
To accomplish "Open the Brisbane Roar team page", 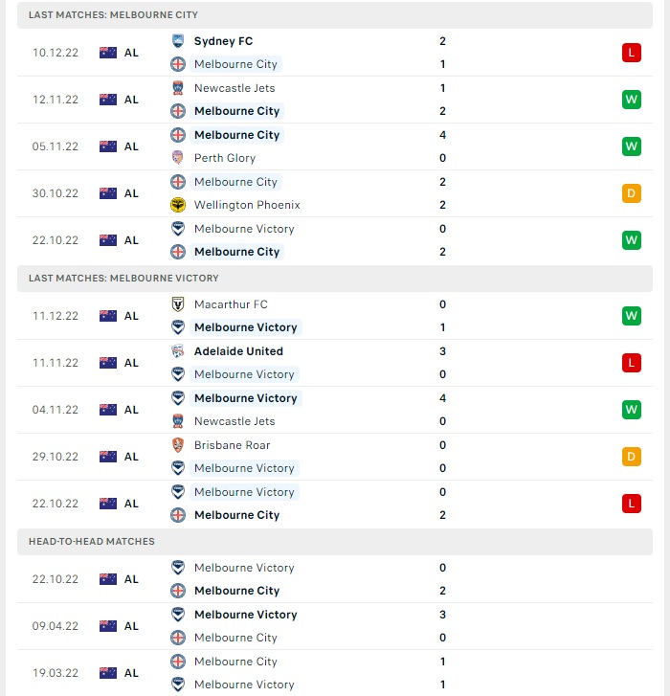I will point(232,445).
